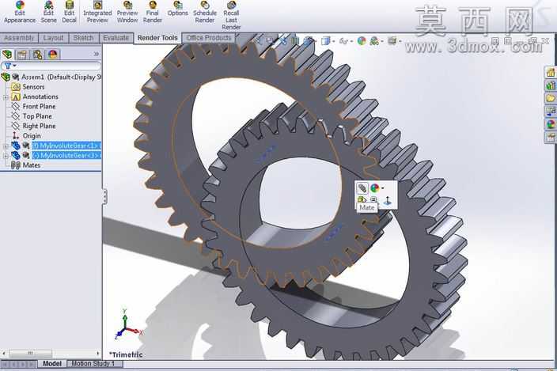Open the Office Products tab
The image size is (557, 371).
[x=209, y=38]
